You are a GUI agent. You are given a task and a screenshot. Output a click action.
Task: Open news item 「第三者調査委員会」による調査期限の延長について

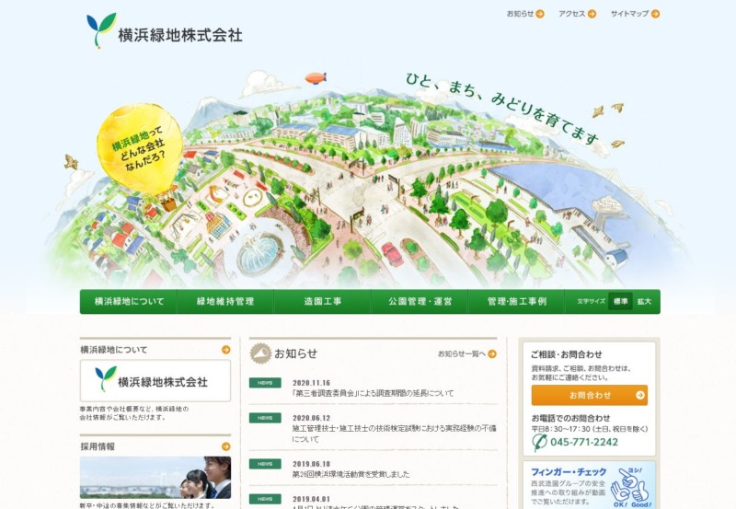click(374, 394)
